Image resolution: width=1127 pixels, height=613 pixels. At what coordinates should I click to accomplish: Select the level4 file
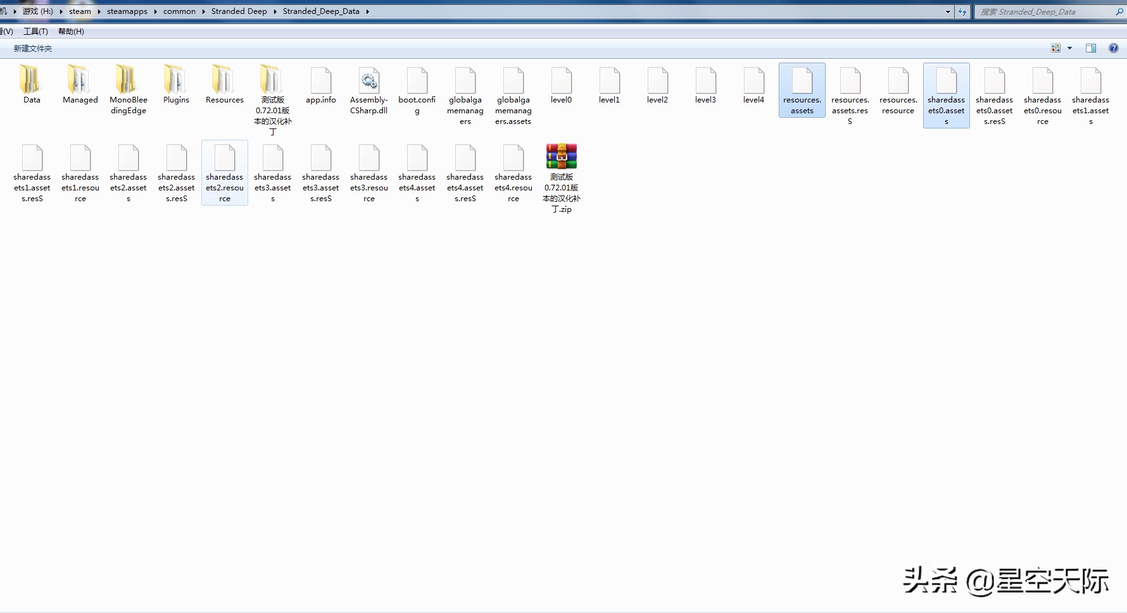(x=754, y=84)
